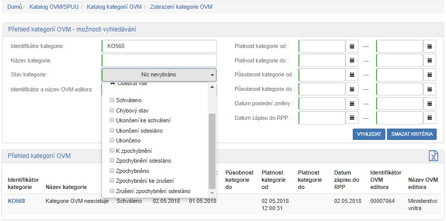
Task: Open calendar for Platnost kategorie do end date
Action: pyautogui.click(x=430, y=61)
